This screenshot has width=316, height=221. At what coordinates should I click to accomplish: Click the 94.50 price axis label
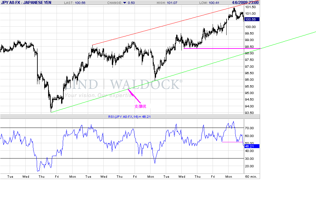click(249, 100)
